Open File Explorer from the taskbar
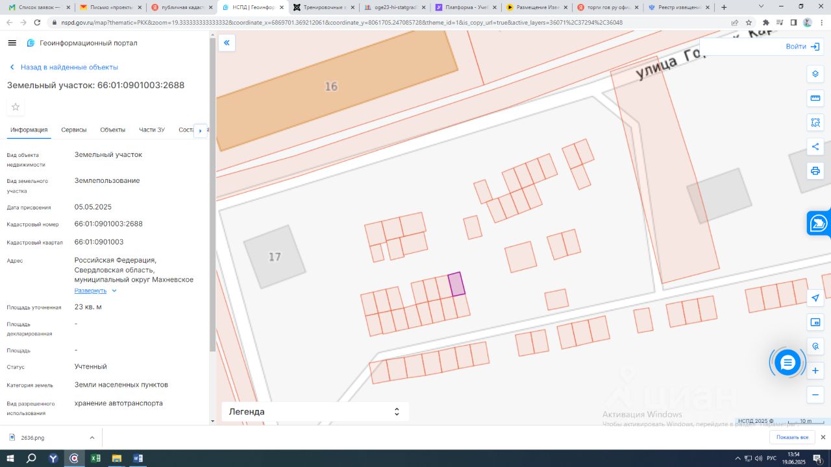 pyautogui.click(x=116, y=458)
